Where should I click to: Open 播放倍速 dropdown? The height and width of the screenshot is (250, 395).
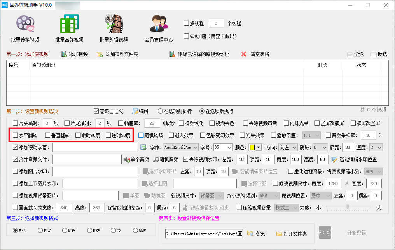click(311, 135)
